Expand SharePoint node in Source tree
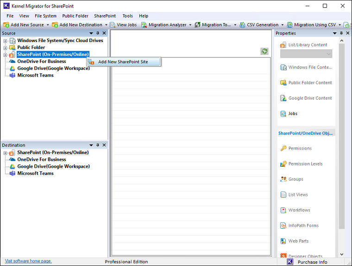Image resolution: width=352 pixels, height=266 pixels. point(5,55)
